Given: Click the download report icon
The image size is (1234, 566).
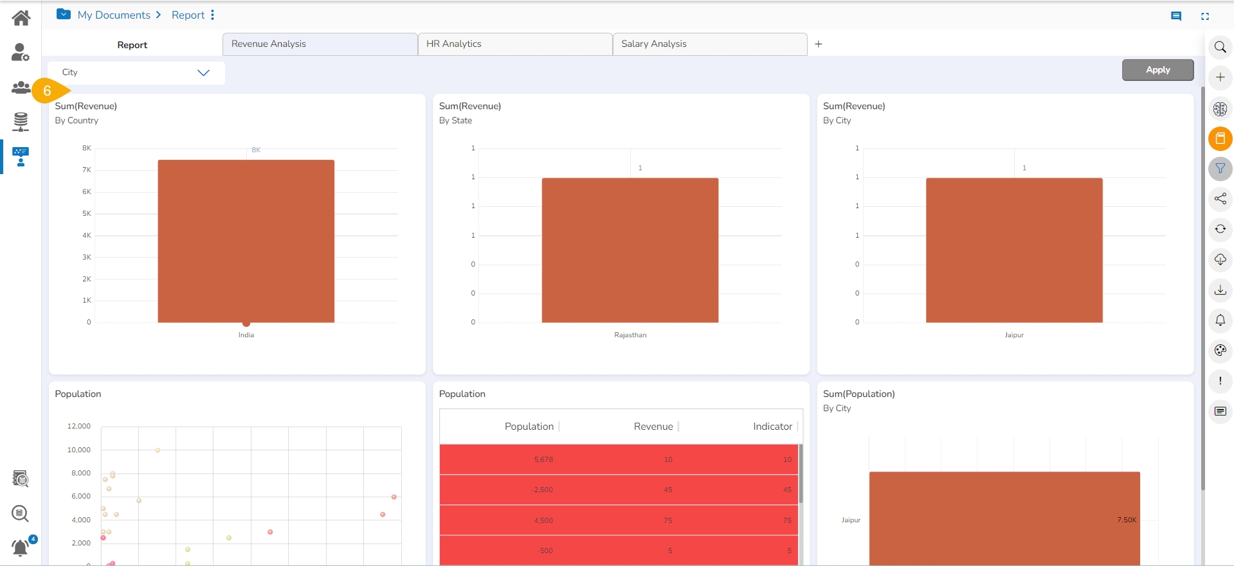Looking at the screenshot, I should click(x=1220, y=290).
